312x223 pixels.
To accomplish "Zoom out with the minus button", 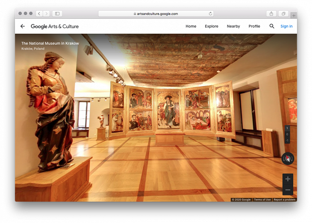I will pos(288,190).
